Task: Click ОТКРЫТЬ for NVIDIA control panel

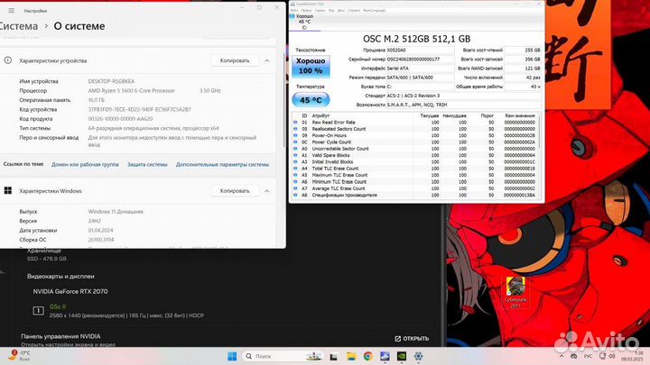Action: [412, 339]
